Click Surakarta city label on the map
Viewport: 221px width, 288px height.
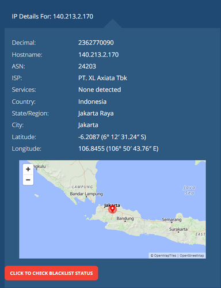pos(178,229)
